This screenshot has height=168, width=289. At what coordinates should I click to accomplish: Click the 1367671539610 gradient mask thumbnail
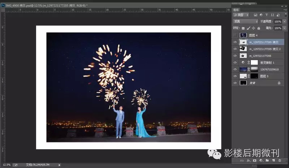tap(254, 69)
